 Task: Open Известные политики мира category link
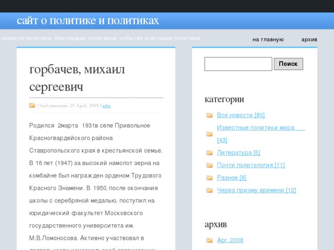(255, 128)
